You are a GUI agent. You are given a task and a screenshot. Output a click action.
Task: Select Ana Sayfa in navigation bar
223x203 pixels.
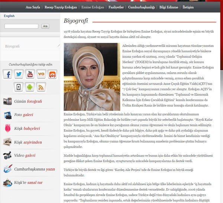pyautogui.click(x=33, y=7)
